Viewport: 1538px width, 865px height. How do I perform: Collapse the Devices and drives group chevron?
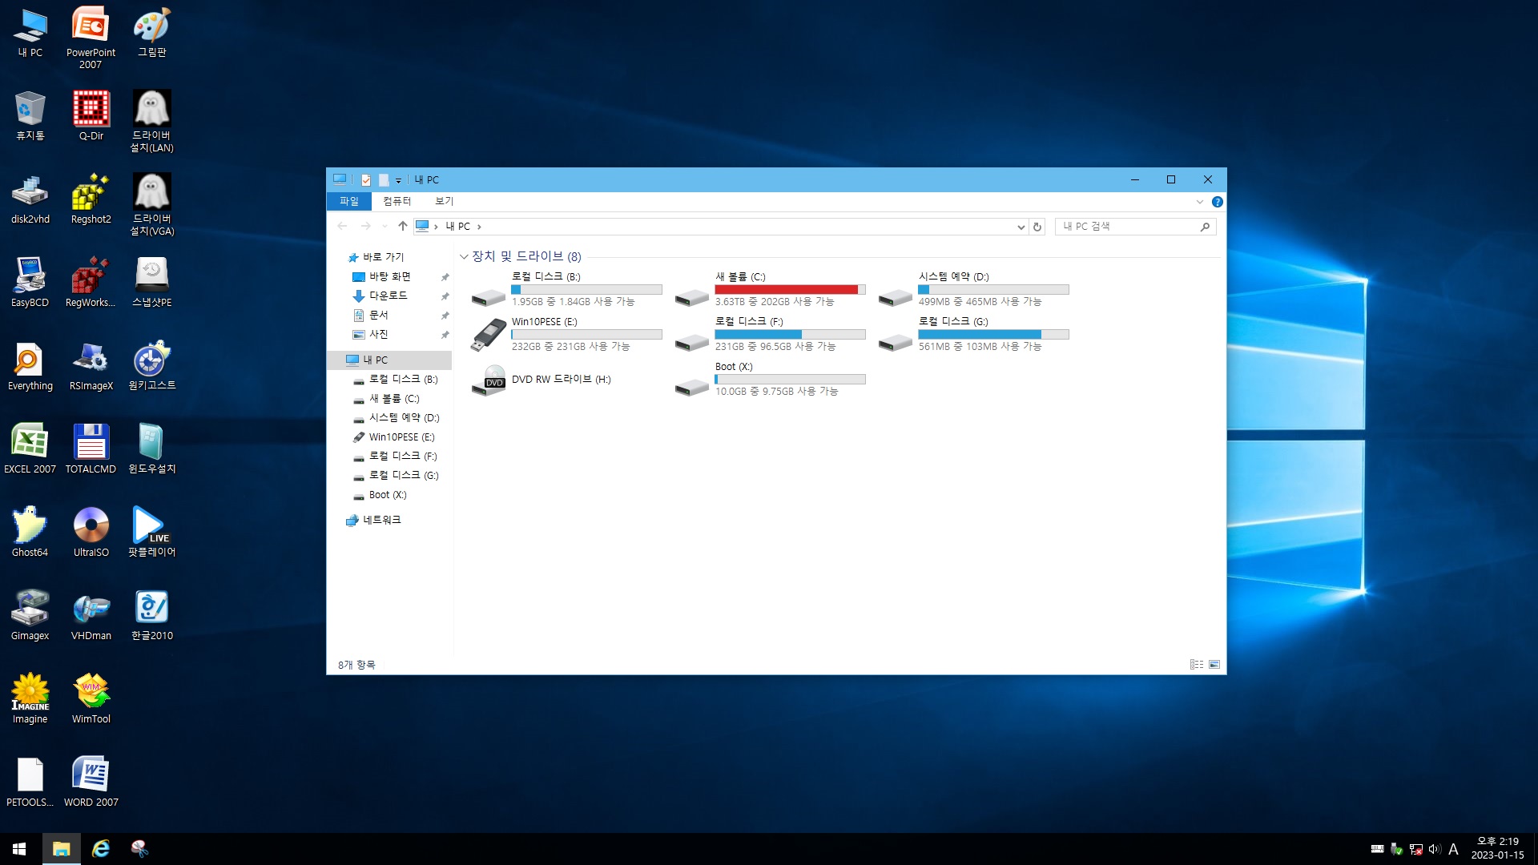(x=464, y=257)
